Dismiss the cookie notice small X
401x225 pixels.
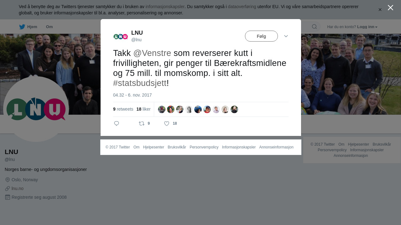380,10
